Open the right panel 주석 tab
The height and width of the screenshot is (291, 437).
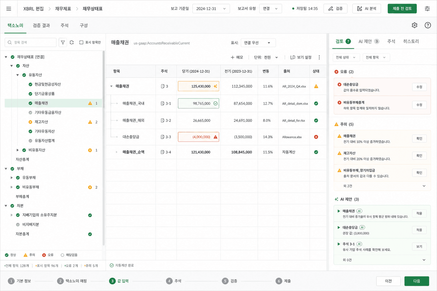pyautogui.click(x=391, y=41)
